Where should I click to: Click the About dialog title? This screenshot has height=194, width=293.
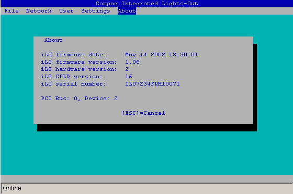coord(53,40)
